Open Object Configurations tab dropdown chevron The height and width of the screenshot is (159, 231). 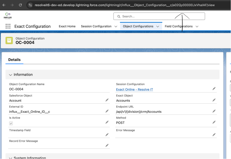click(158, 27)
